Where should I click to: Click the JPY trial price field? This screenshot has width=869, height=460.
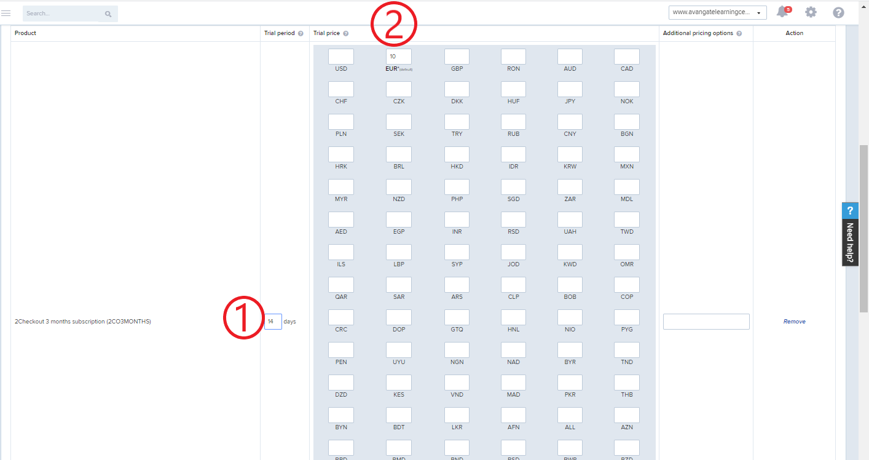click(570, 89)
